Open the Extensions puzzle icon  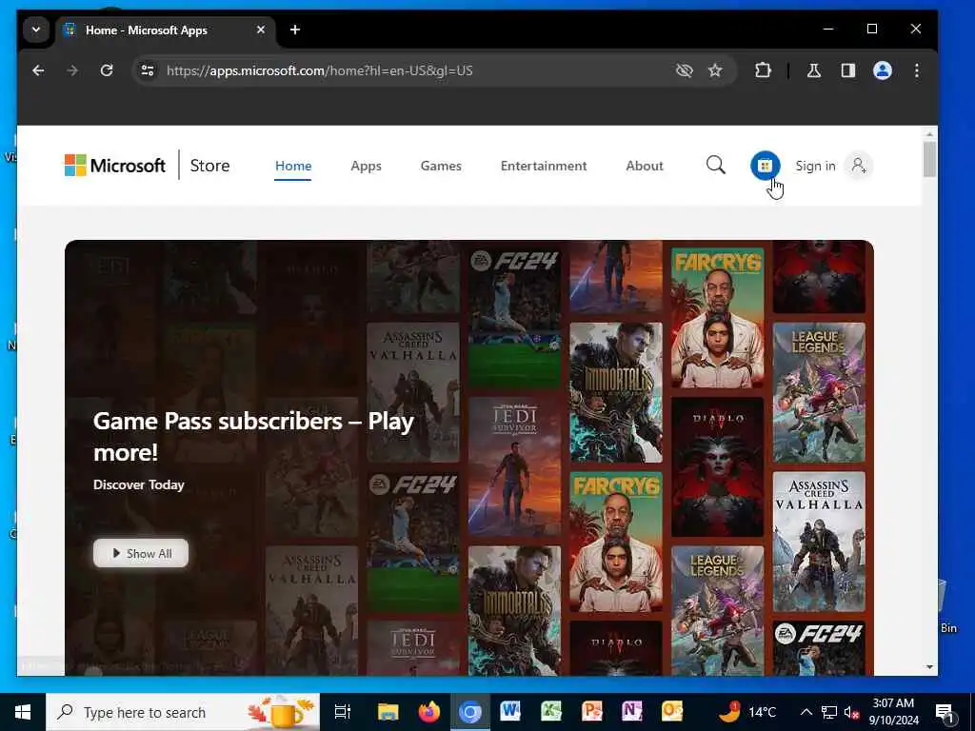(763, 70)
